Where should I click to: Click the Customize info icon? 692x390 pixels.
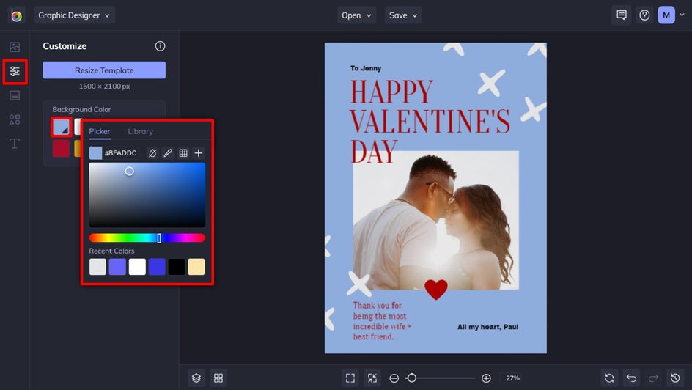coord(161,46)
